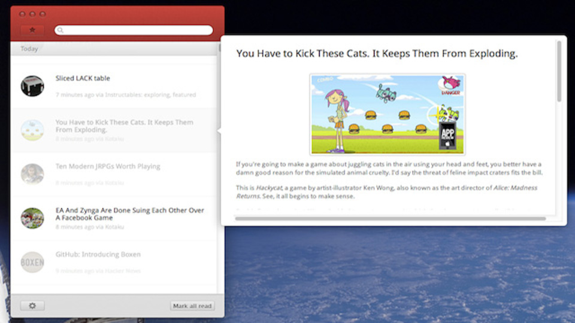Click the magnifier icon in the search bar
This screenshot has height=323, width=575.
pos(60,30)
